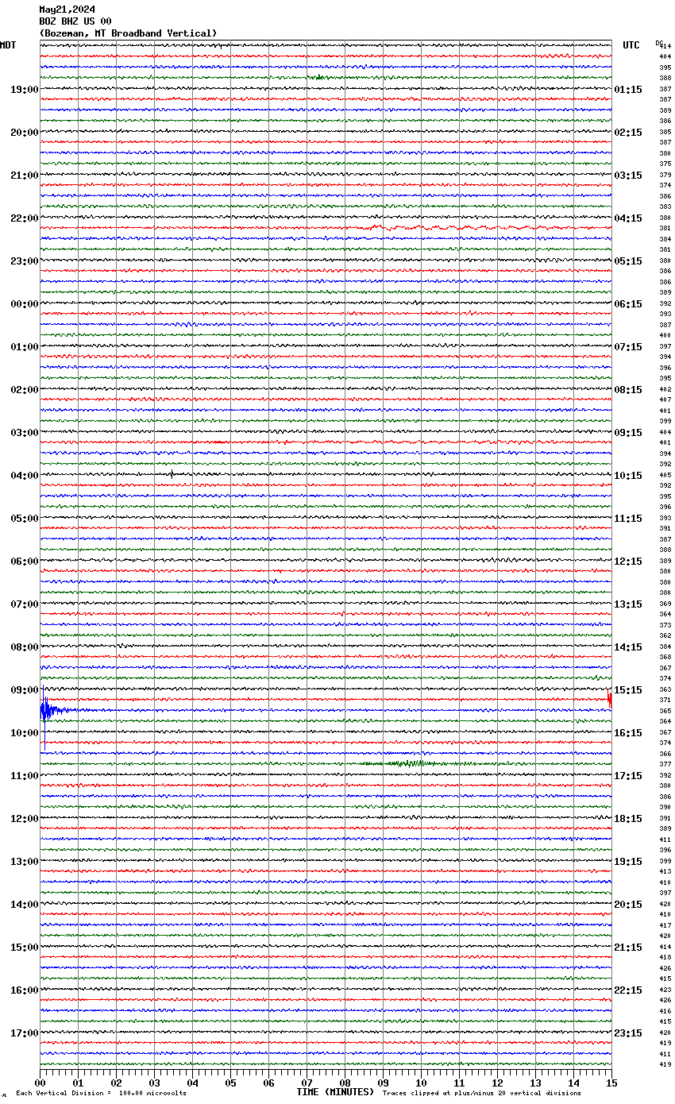Click the 12:15 UTC time label

pos(628,562)
